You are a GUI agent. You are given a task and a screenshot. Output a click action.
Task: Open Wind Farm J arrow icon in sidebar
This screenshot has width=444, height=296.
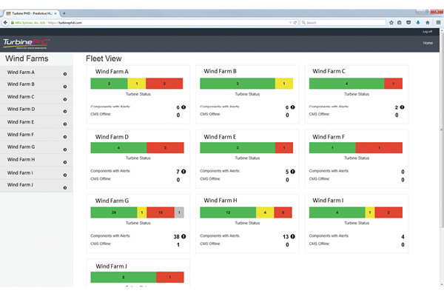[65, 188]
